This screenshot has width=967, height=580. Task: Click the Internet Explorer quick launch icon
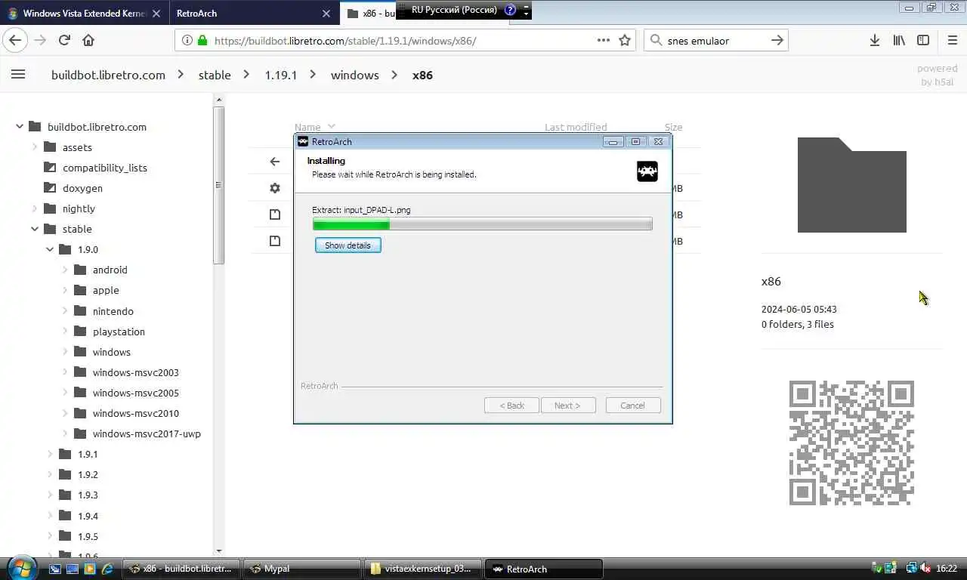pyautogui.click(x=107, y=569)
